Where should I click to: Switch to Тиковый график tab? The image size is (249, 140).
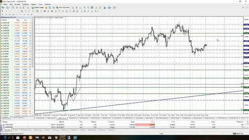(x=18, y=117)
